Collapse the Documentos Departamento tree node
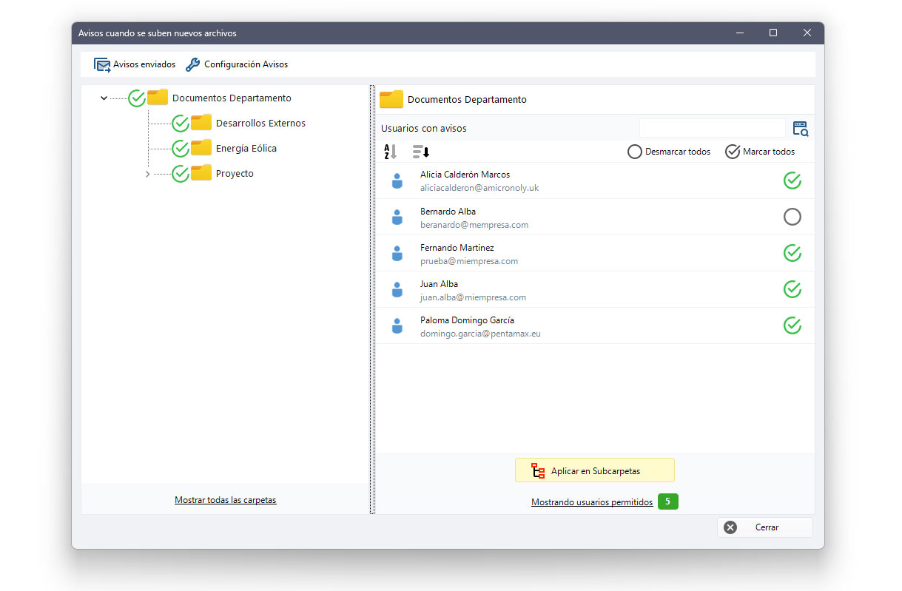902x591 pixels. coord(104,98)
